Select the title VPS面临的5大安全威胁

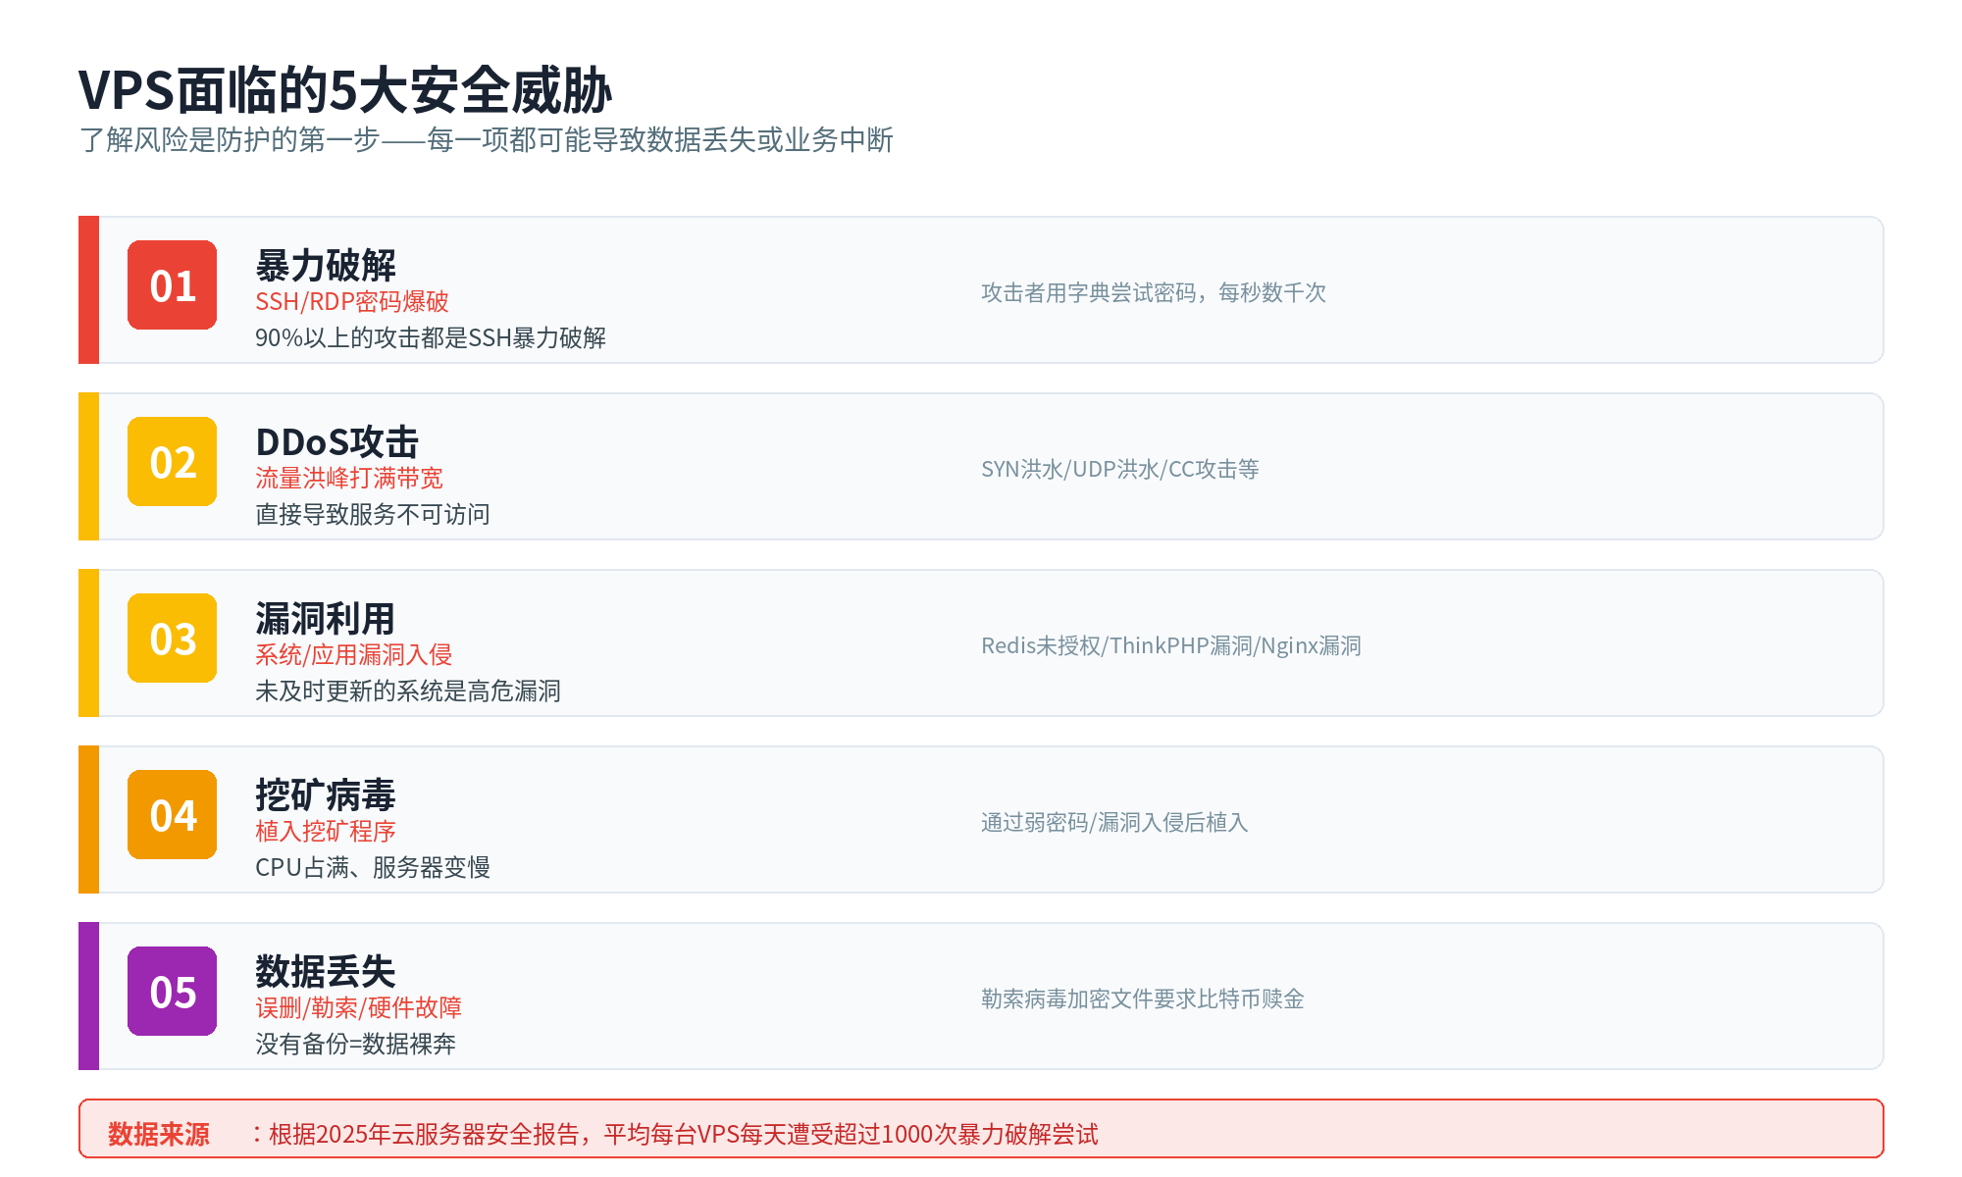click(345, 90)
